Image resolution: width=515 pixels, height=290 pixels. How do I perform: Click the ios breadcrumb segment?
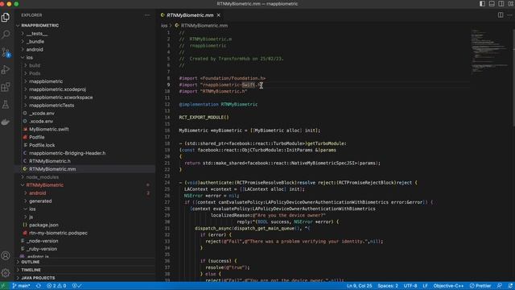click(x=164, y=25)
